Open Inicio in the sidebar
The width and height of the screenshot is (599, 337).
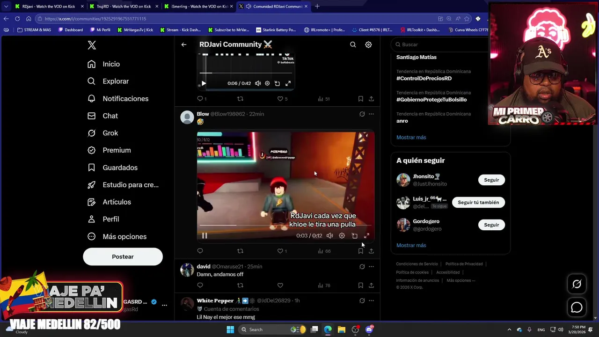tap(104, 64)
